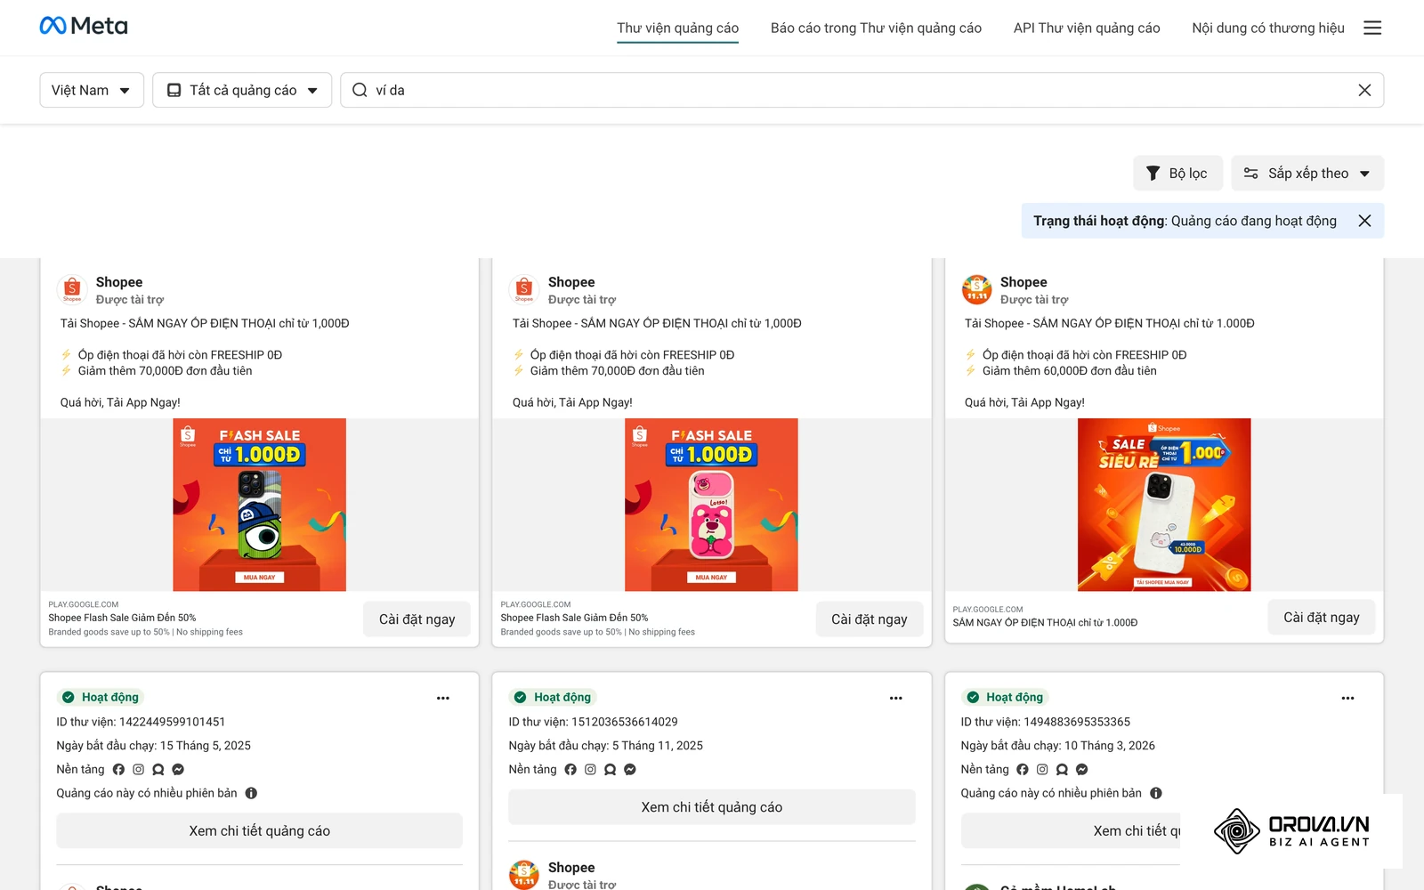
Task: Click Shopee avatar on the Giảm thêm 60,000Đ ad
Action: pos(977,289)
